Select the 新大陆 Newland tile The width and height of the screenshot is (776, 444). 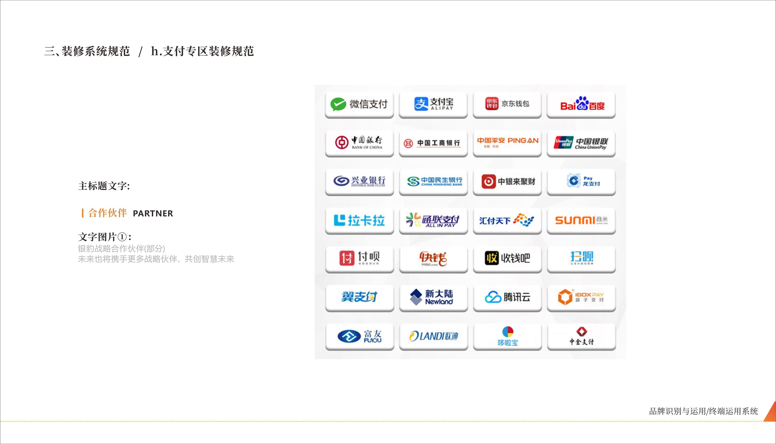(433, 297)
